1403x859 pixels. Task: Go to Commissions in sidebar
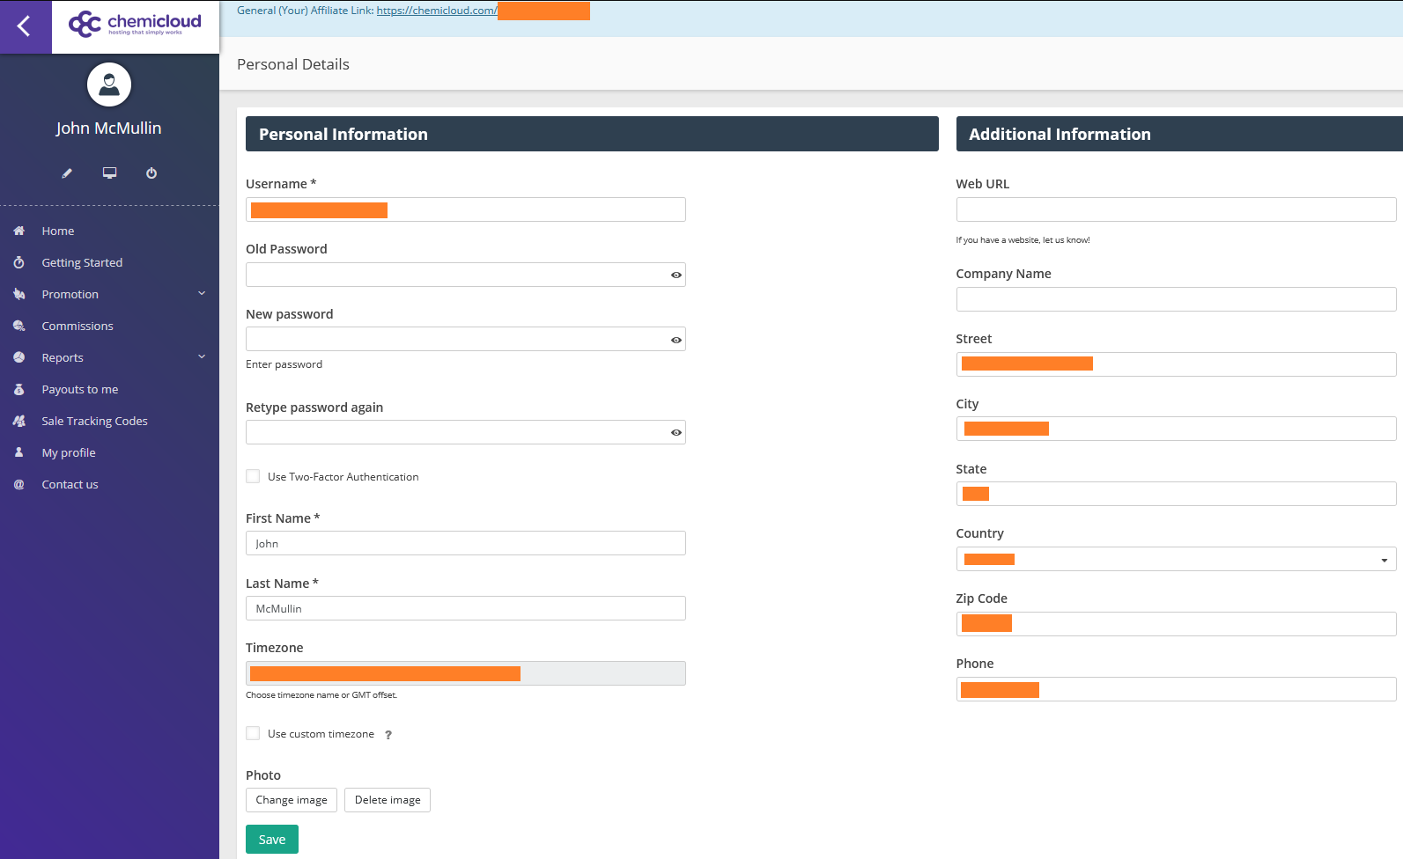pyautogui.click(x=78, y=326)
